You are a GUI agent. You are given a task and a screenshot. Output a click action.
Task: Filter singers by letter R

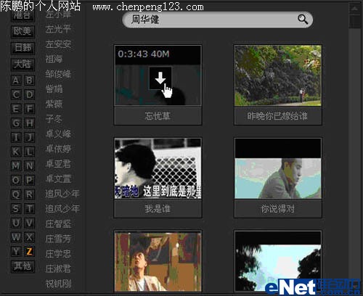[x=30, y=194]
